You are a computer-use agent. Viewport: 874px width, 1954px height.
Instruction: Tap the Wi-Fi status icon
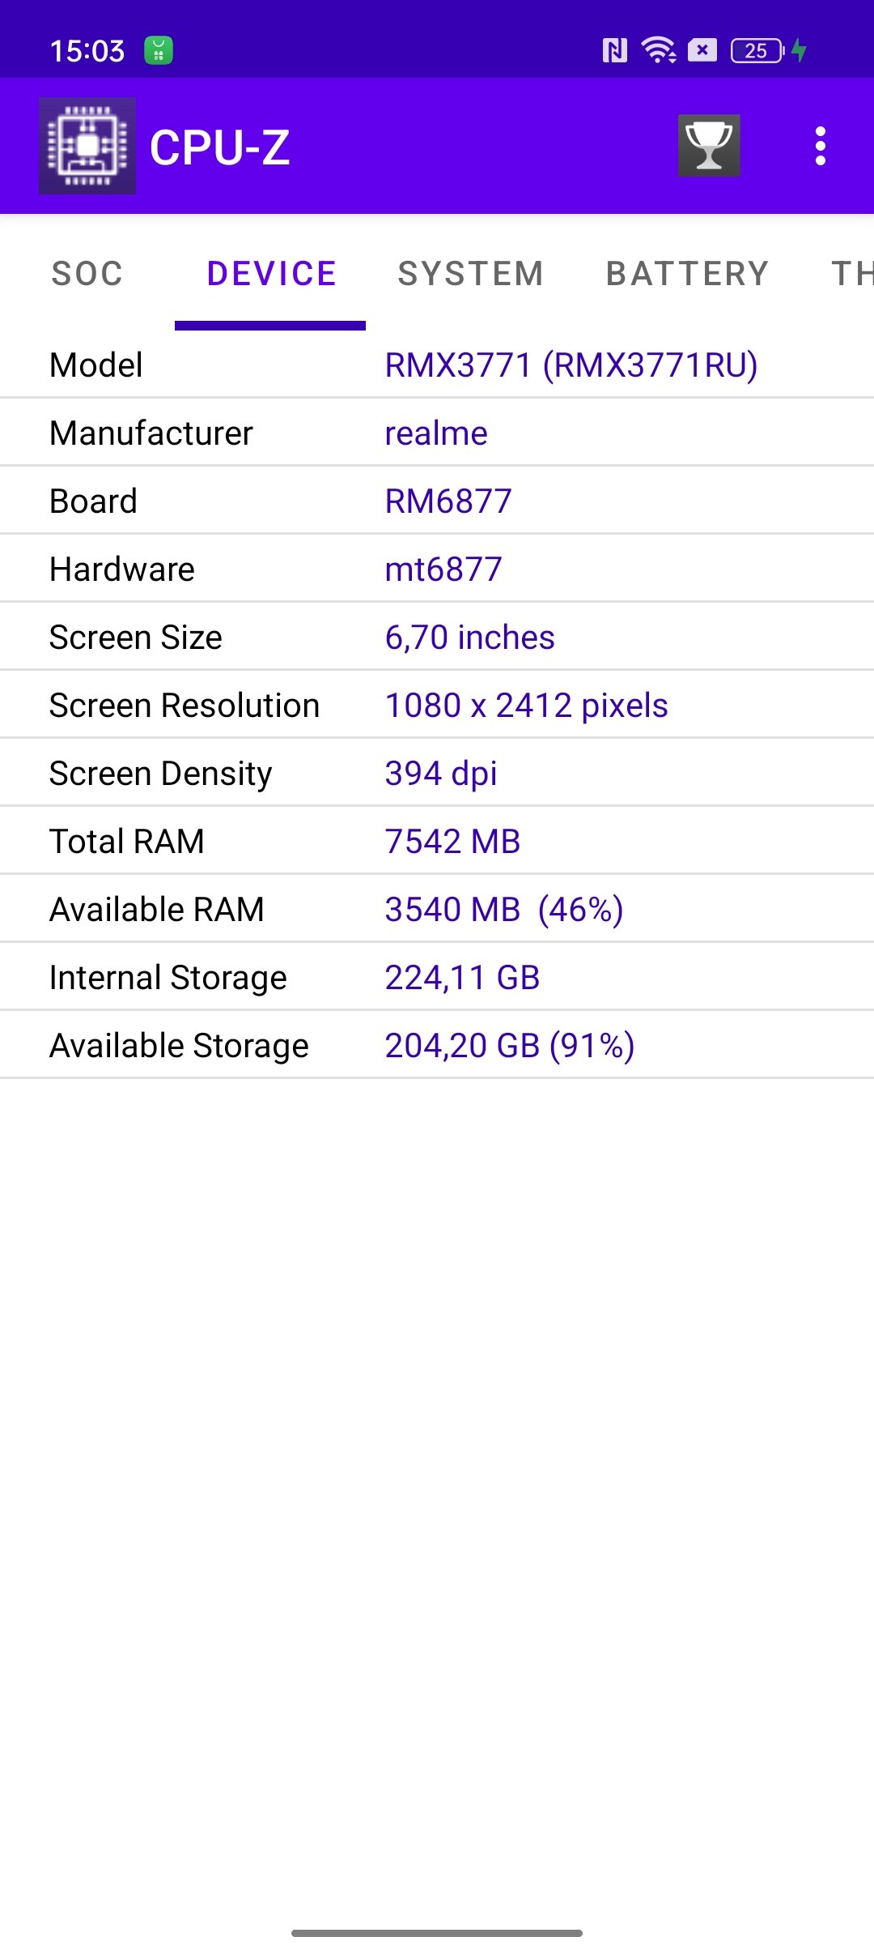coord(659,50)
